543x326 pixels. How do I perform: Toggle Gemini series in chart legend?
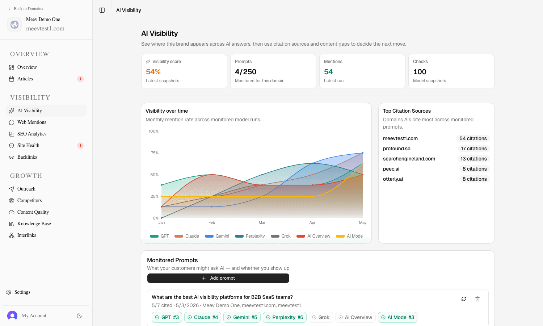(217, 236)
